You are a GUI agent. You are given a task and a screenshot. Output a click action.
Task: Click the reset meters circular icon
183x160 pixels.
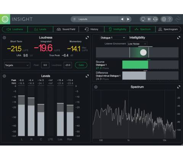143,19
